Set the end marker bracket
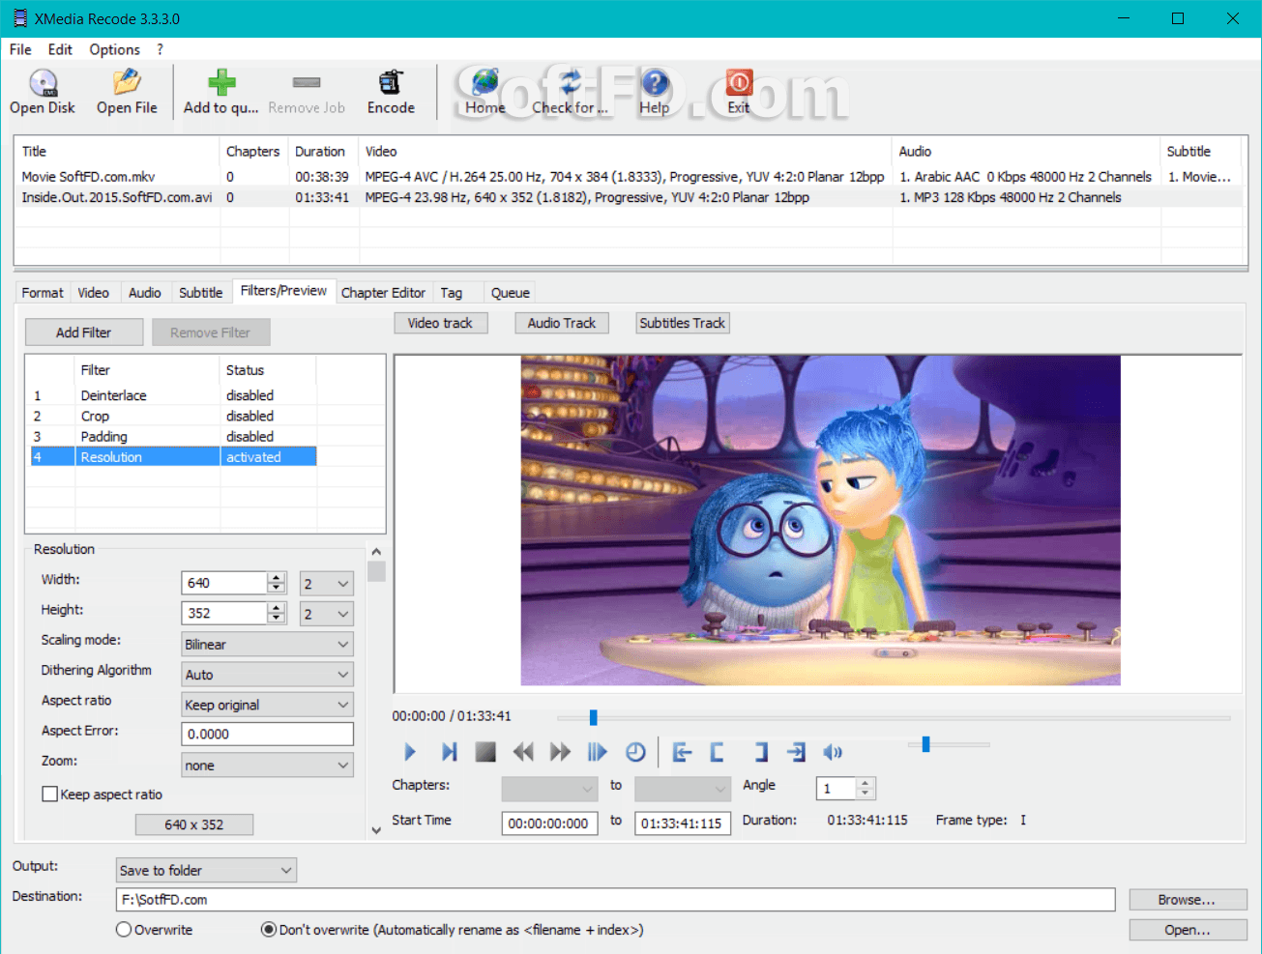Image resolution: width=1262 pixels, height=954 pixels. (x=761, y=752)
